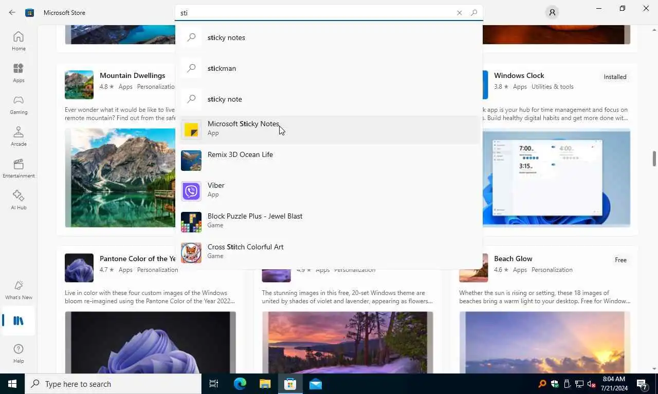The height and width of the screenshot is (394, 658).
Task: Open What's New in the sidebar
Action: [19, 290]
